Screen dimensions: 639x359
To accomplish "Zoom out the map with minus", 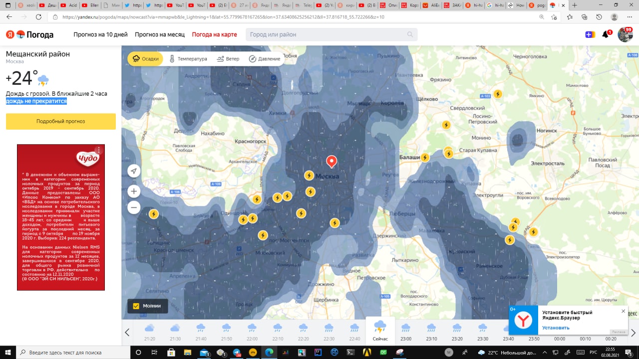I will (134, 207).
